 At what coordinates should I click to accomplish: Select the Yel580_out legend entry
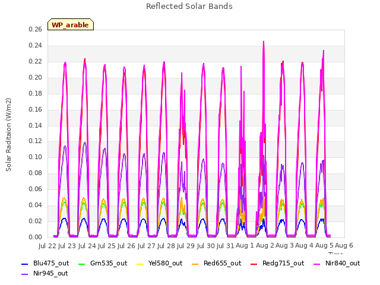(160, 263)
